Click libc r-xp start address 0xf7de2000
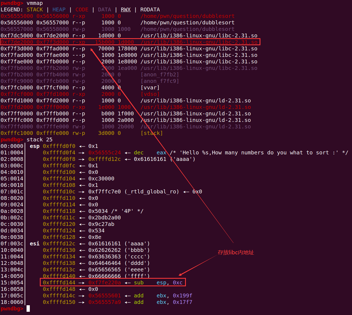The image size is (352, 315). coord(17,42)
